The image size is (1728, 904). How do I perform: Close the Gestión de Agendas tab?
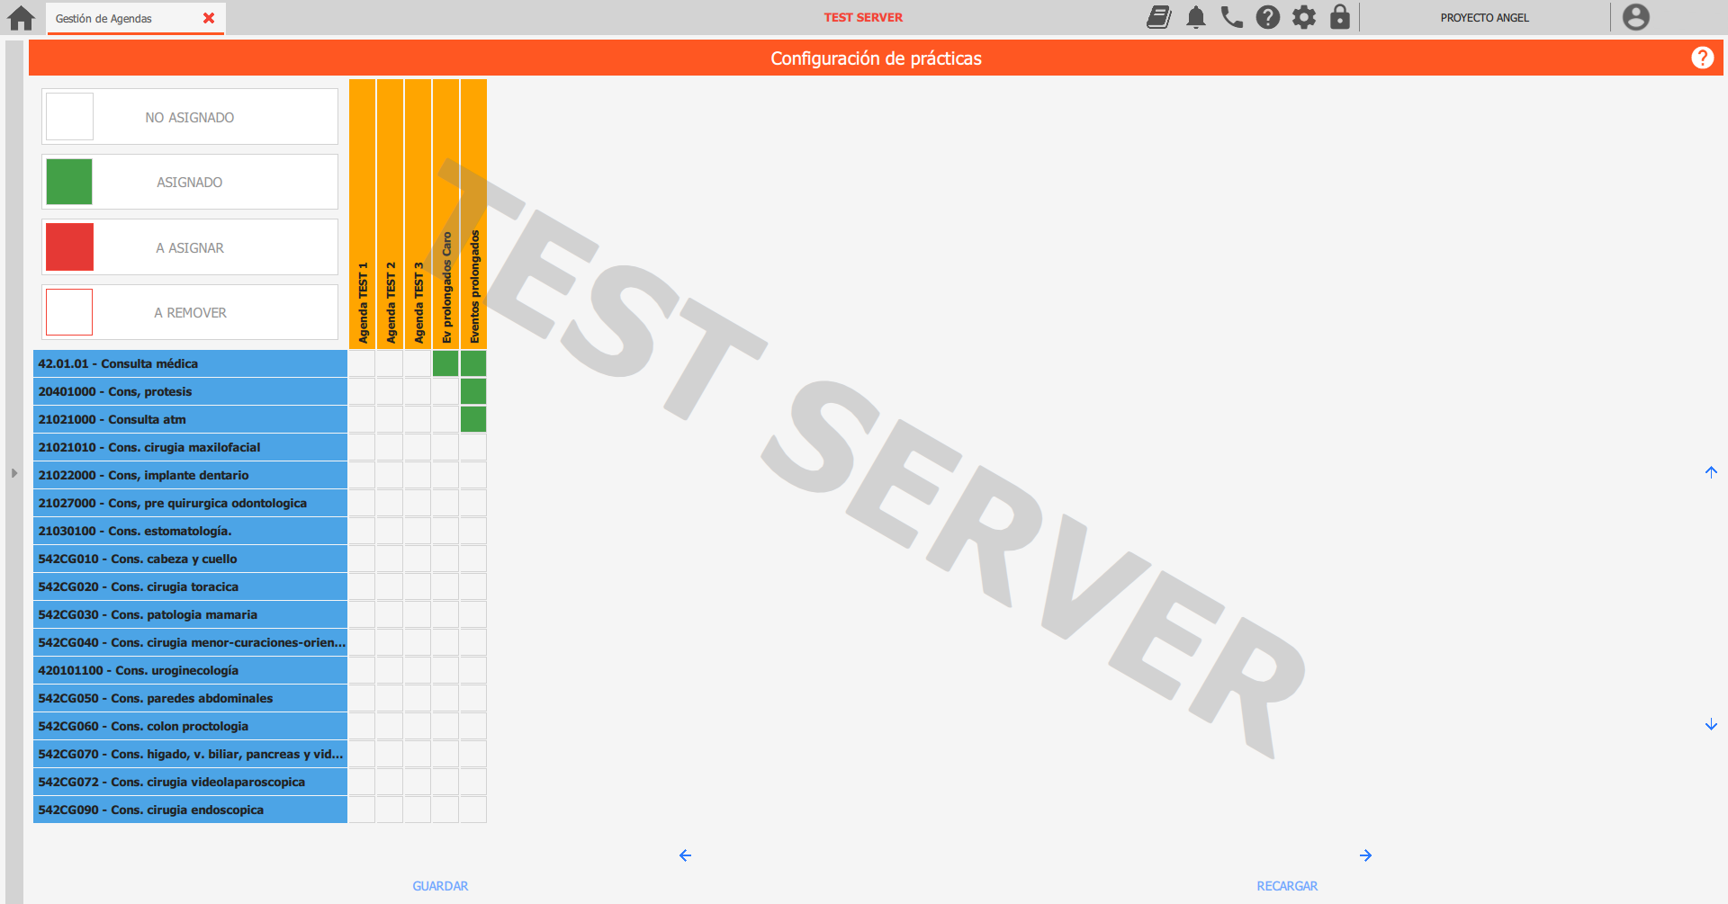pos(209,18)
